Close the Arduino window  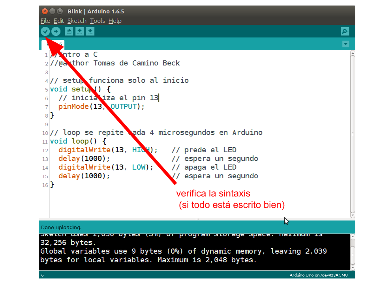point(45,11)
